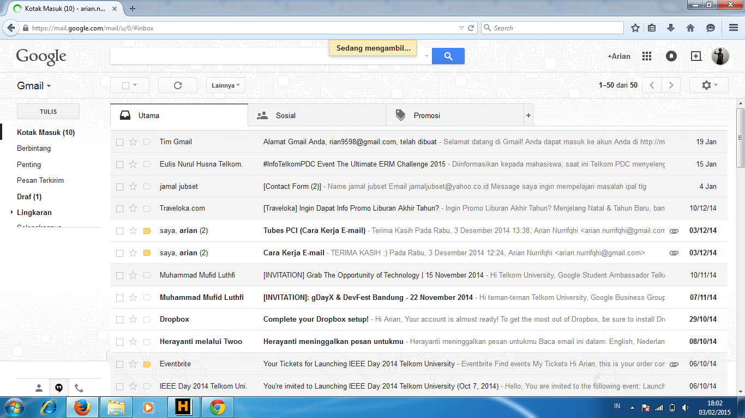Open the +Arian profile link
745x418 pixels.
[619, 56]
